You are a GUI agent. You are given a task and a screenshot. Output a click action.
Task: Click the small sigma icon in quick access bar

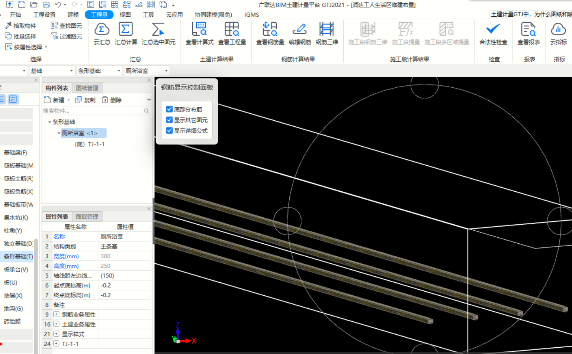(x=90, y=4)
